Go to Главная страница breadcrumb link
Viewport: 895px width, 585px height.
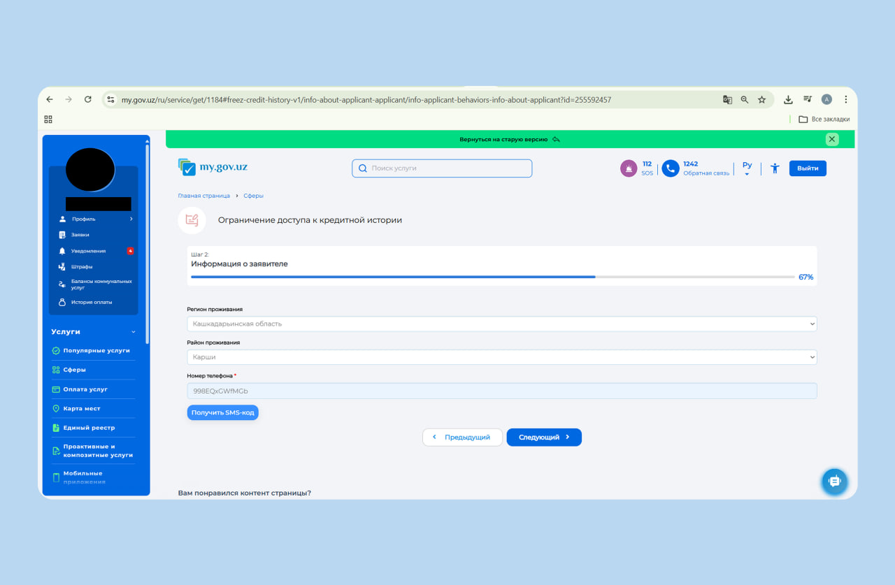pos(203,196)
